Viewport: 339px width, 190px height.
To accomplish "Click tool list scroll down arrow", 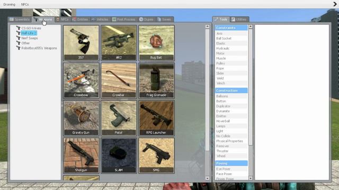I will click(x=251, y=178).
